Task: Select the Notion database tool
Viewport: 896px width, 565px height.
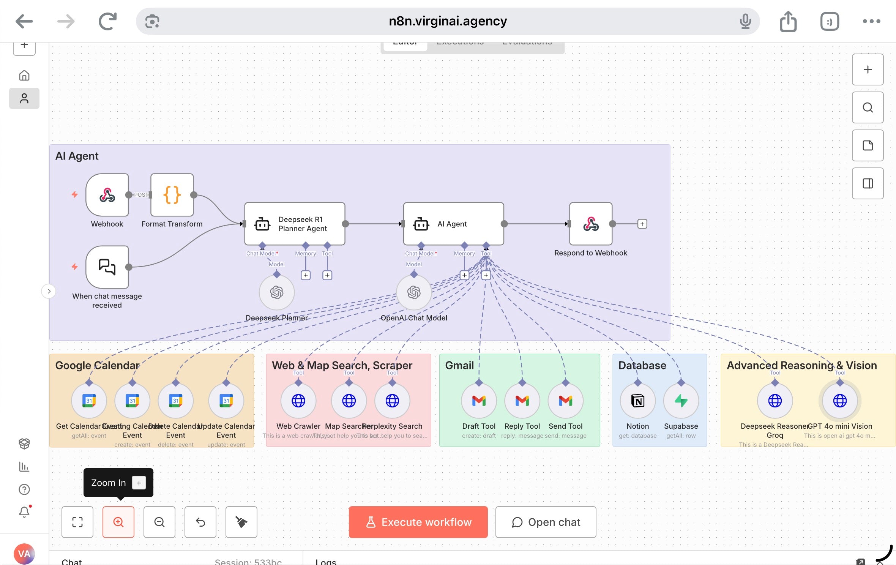Action: coord(637,401)
